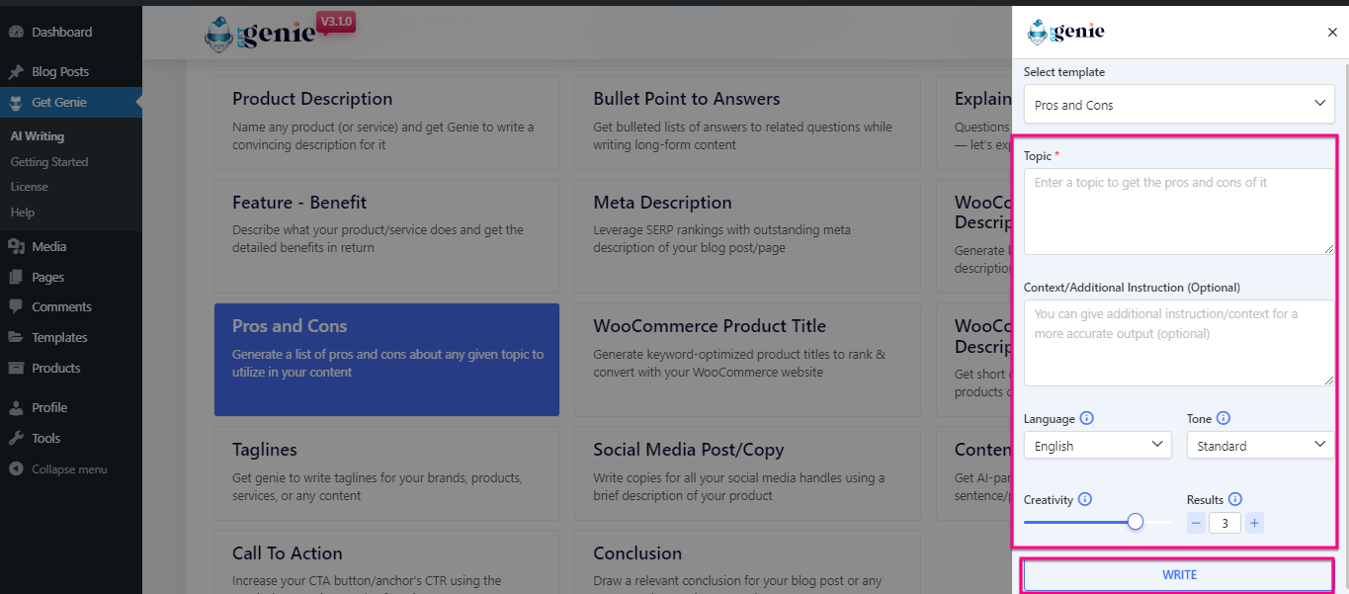
Task: Close the GetGenie side panel
Action: tap(1332, 33)
